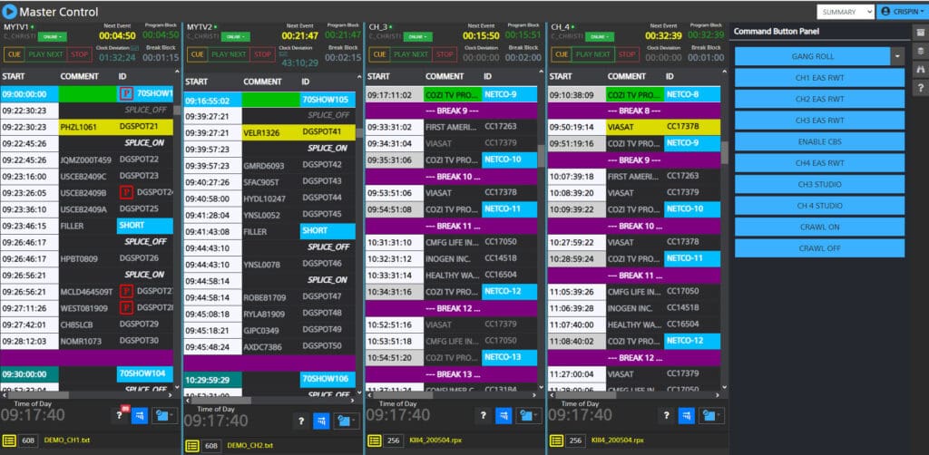Select the BREAK 13 row in CH_3
Viewport: 929px width, 455px height.
[x=452, y=374]
